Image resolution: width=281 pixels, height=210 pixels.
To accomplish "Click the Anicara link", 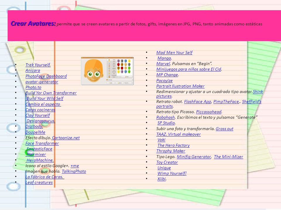I will point(33,70).
